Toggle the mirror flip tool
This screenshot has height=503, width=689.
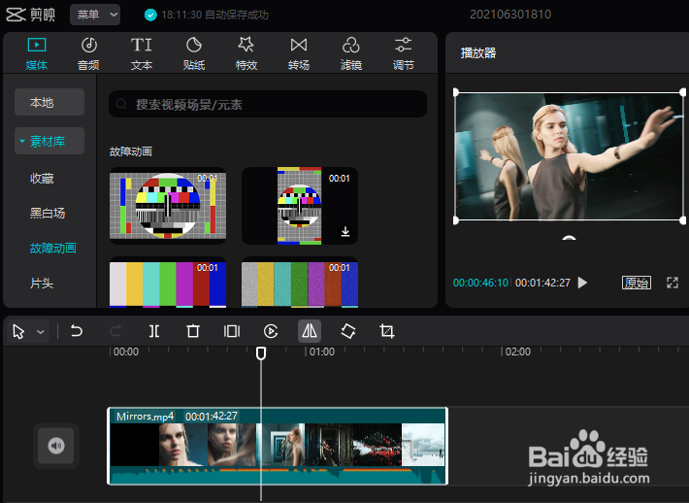click(x=310, y=331)
